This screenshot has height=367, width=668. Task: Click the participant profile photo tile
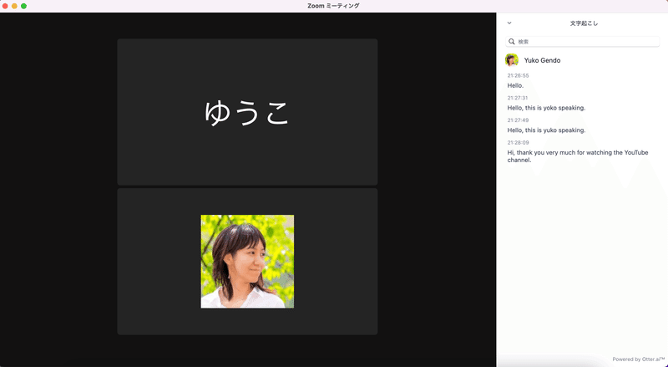(247, 261)
